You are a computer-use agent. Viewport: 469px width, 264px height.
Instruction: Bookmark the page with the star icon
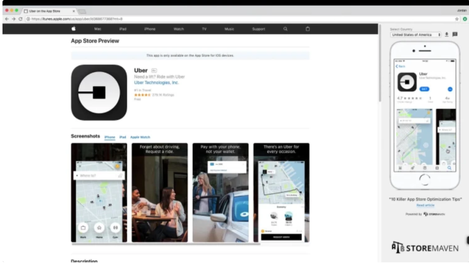[x=457, y=19]
